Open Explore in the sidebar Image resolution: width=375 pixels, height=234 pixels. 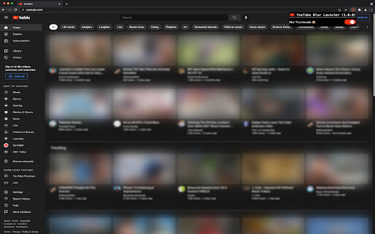21,34
